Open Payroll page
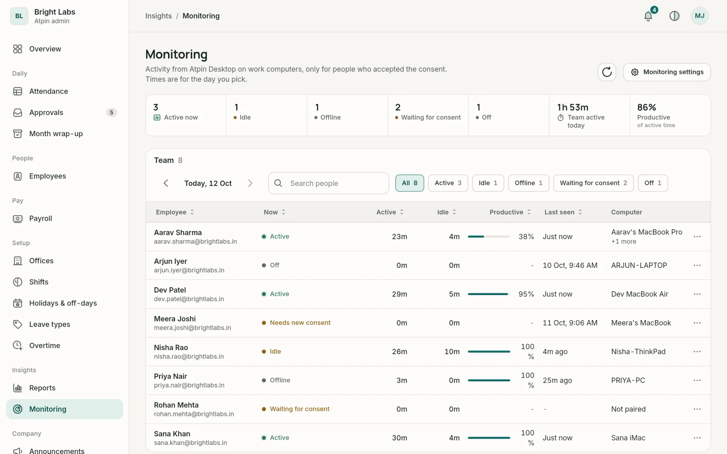The width and height of the screenshot is (727, 454). (x=65, y=218)
